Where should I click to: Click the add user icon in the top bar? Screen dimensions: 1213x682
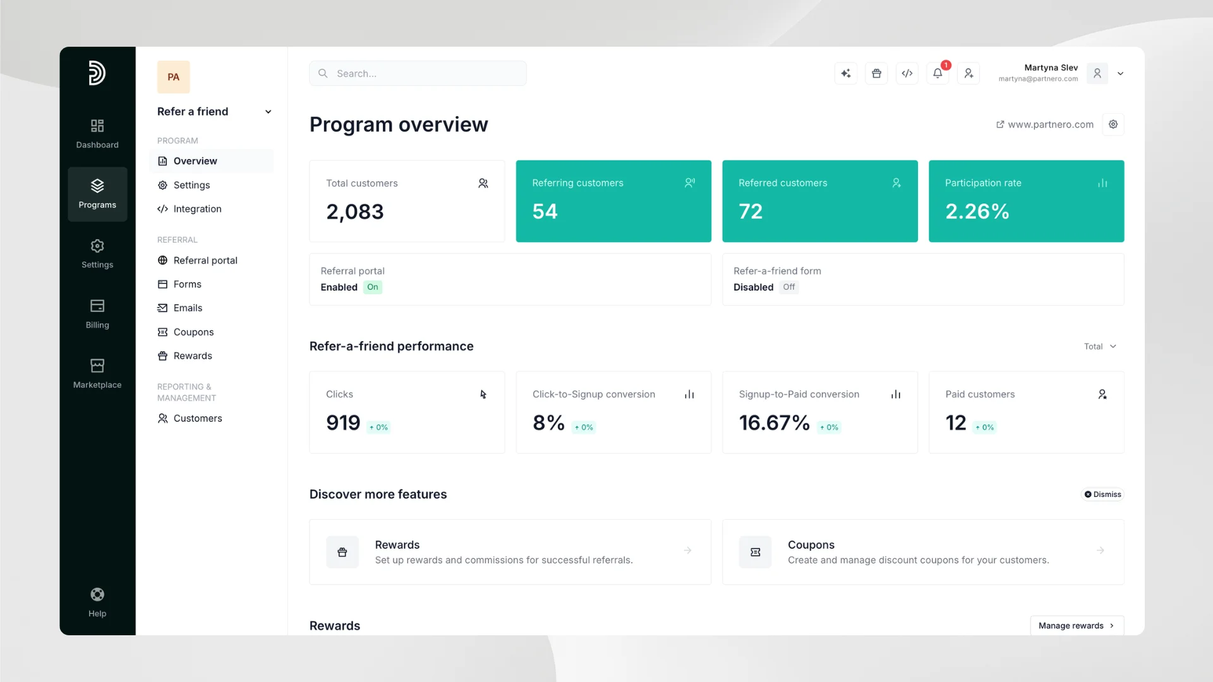pos(969,73)
